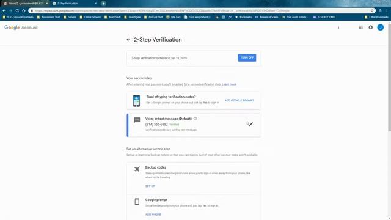Switch to the Inbox tab
This screenshot has width=391, height=220.
tap(25, 4)
